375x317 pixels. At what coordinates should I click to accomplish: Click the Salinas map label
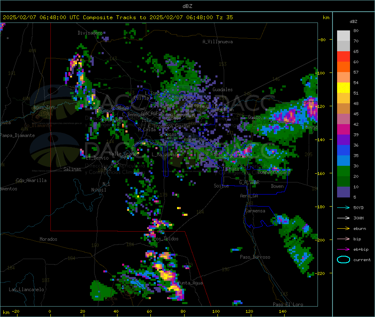point(72,169)
